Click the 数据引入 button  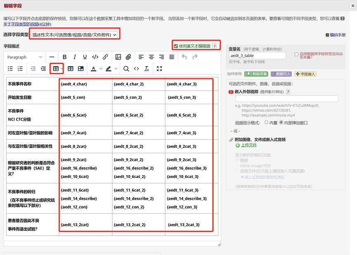281,74
